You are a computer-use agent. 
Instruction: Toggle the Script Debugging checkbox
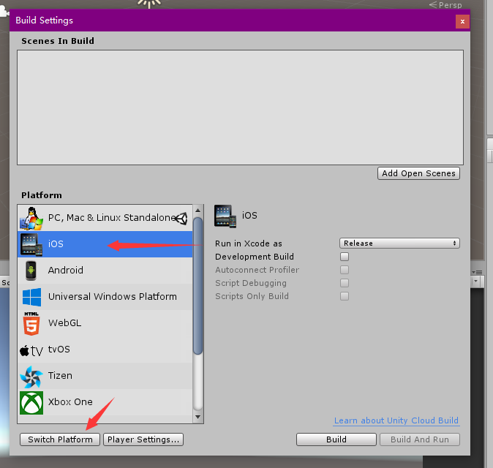click(x=345, y=283)
